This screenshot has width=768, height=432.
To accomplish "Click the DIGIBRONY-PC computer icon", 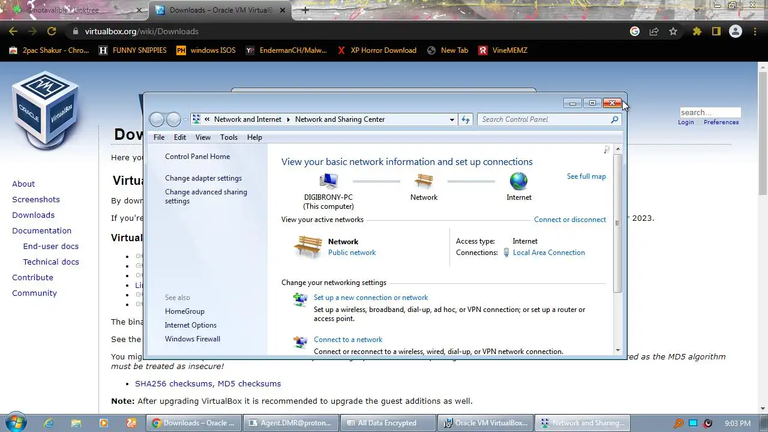I will (328, 181).
